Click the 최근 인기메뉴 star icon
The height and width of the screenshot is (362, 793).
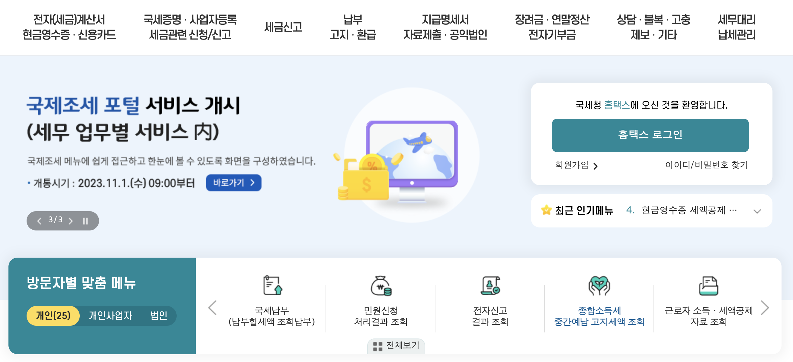546,210
